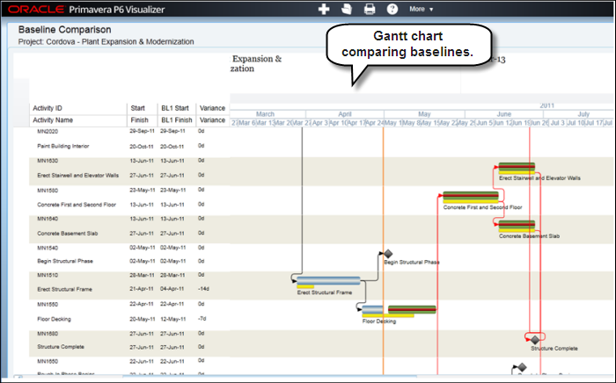Click the Activity Name column header
Viewport: 616px width, 383px height.
pyautogui.click(x=53, y=120)
